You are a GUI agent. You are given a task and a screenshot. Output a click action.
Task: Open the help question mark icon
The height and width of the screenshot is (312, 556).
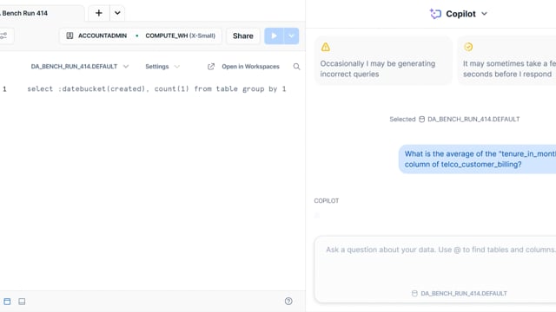point(288,302)
